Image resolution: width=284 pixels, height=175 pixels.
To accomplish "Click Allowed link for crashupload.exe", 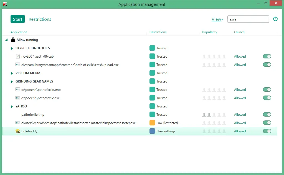I will coord(240,65).
